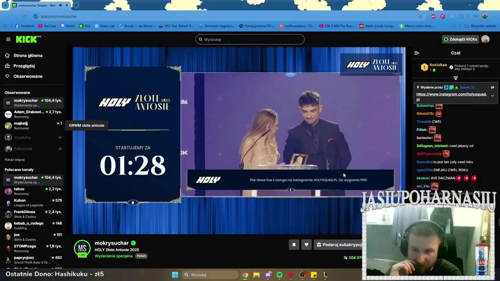Screen dimensions: 500x281
Task: Toggle notifications bell for mokrysuchar
Action: coord(294,245)
